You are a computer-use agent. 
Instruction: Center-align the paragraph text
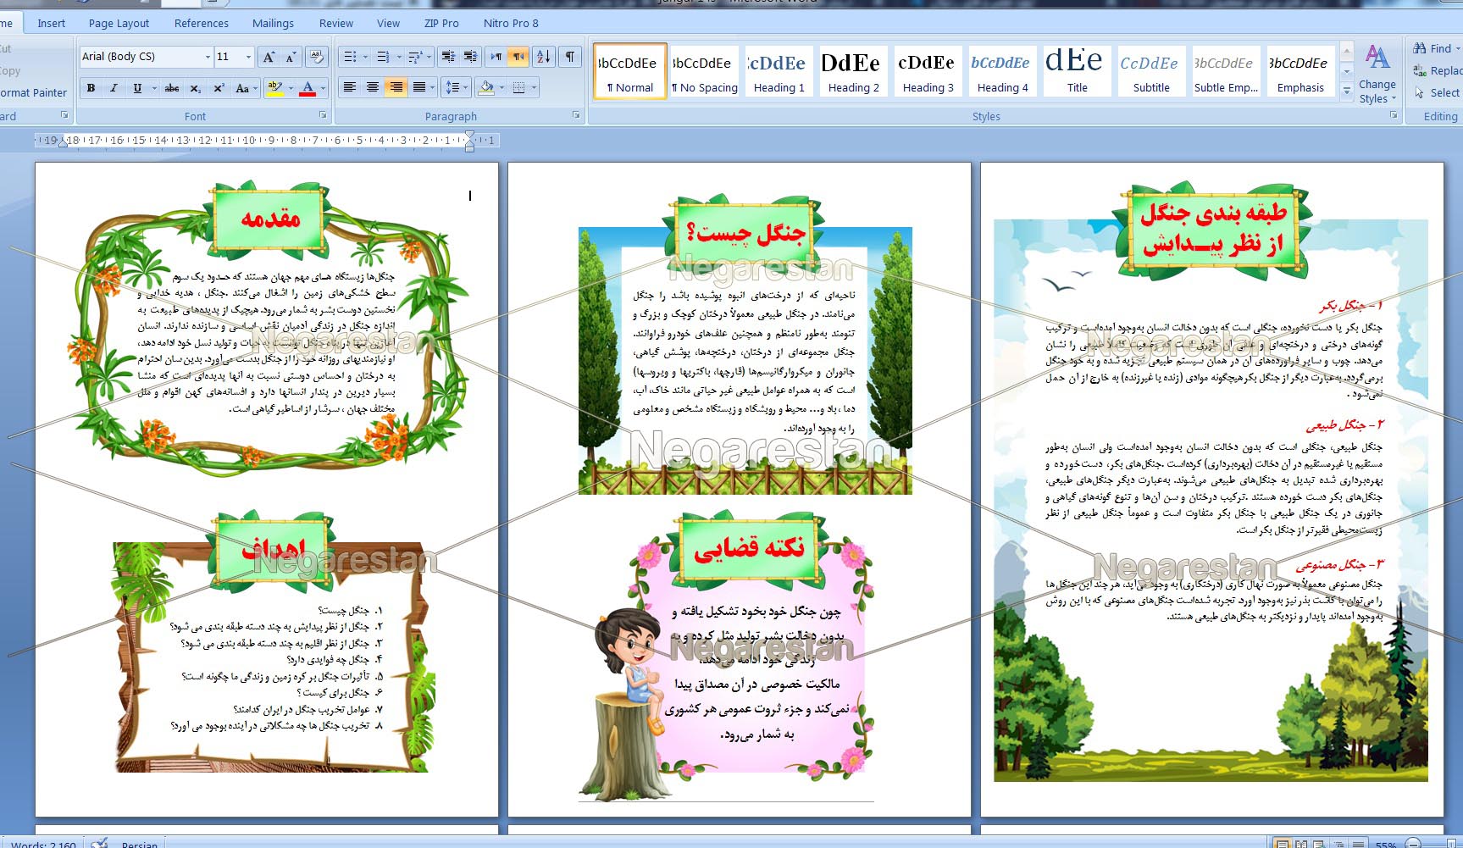tap(372, 87)
